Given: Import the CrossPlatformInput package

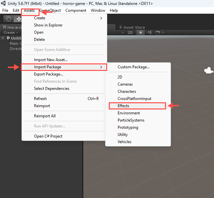Looking at the screenshot, I should (138, 99).
